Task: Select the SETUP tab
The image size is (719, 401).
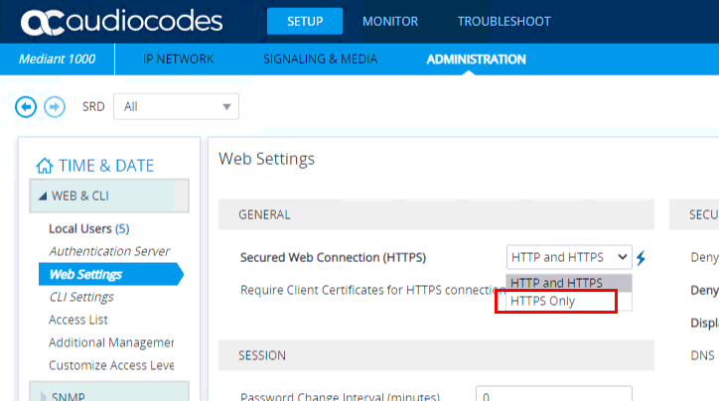Action: (304, 22)
